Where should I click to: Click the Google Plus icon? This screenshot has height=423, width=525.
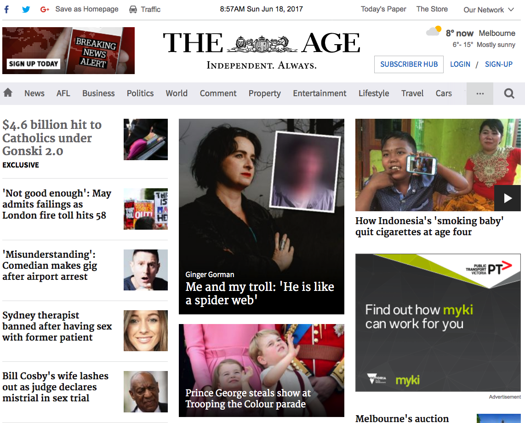tap(45, 9)
